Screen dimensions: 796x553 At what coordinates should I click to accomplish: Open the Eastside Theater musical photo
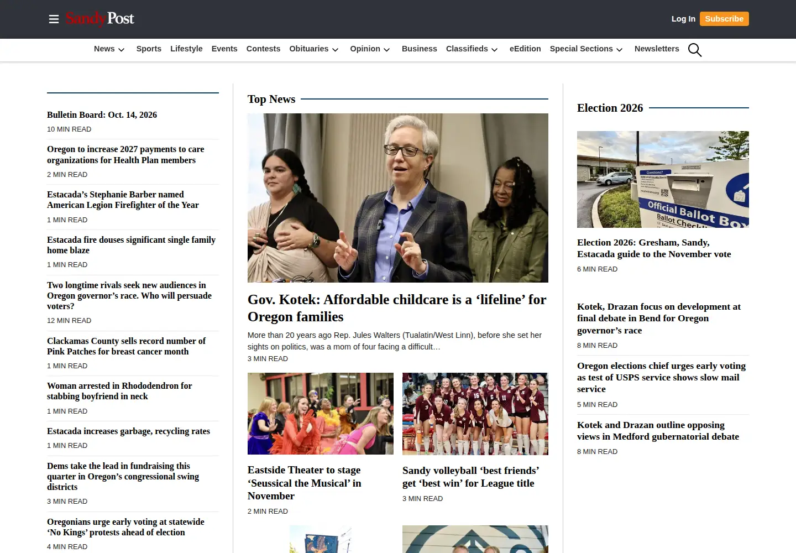tap(321, 414)
